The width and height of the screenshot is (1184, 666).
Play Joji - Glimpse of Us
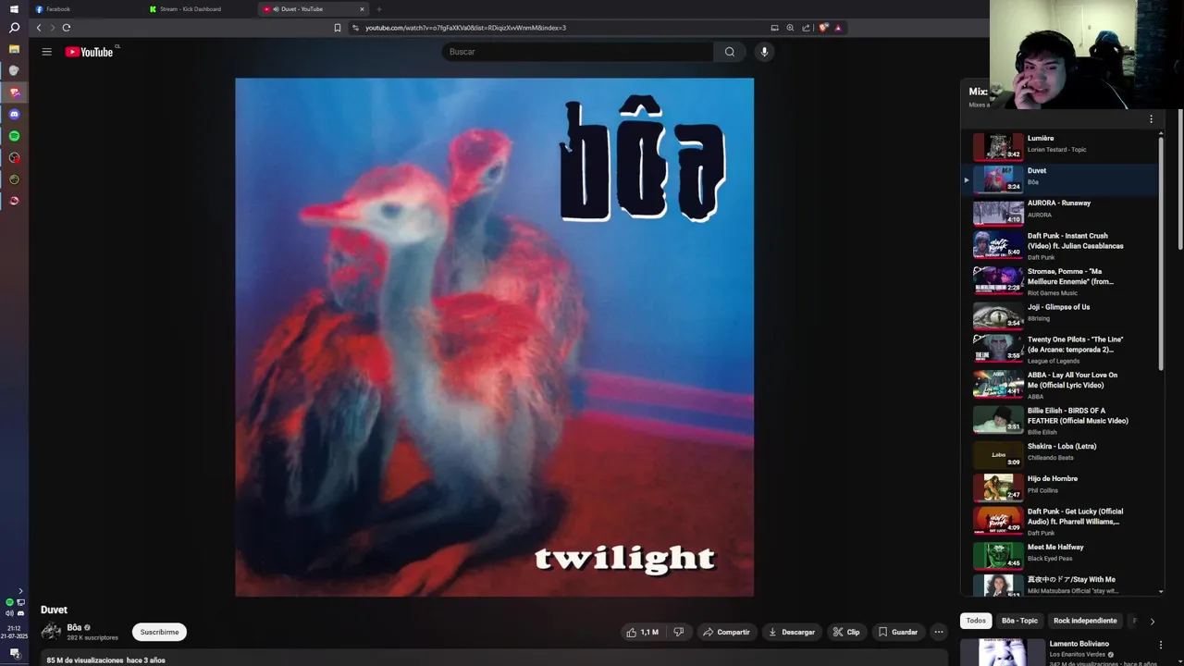pos(1064,315)
